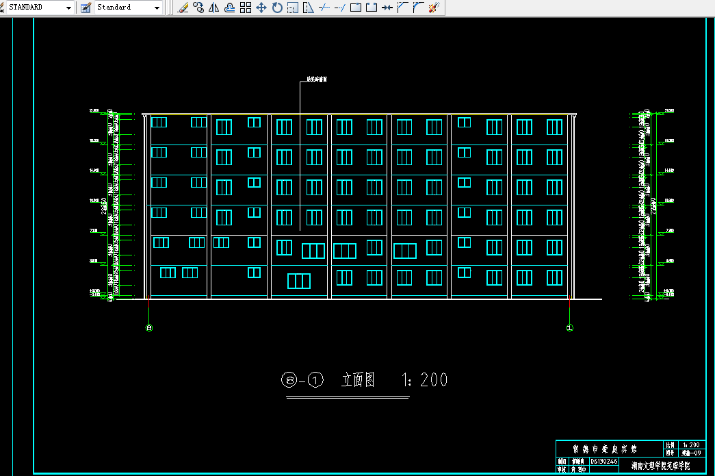Select the Move tool
The height and width of the screenshot is (476, 715).
click(261, 8)
